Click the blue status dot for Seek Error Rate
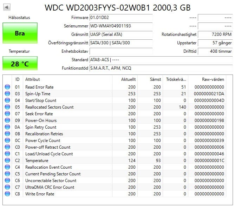The image size is (234, 207). click(x=7, y=114)
